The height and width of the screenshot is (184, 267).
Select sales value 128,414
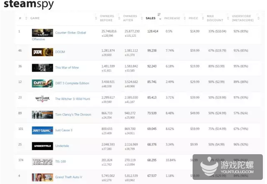point(153,31)
